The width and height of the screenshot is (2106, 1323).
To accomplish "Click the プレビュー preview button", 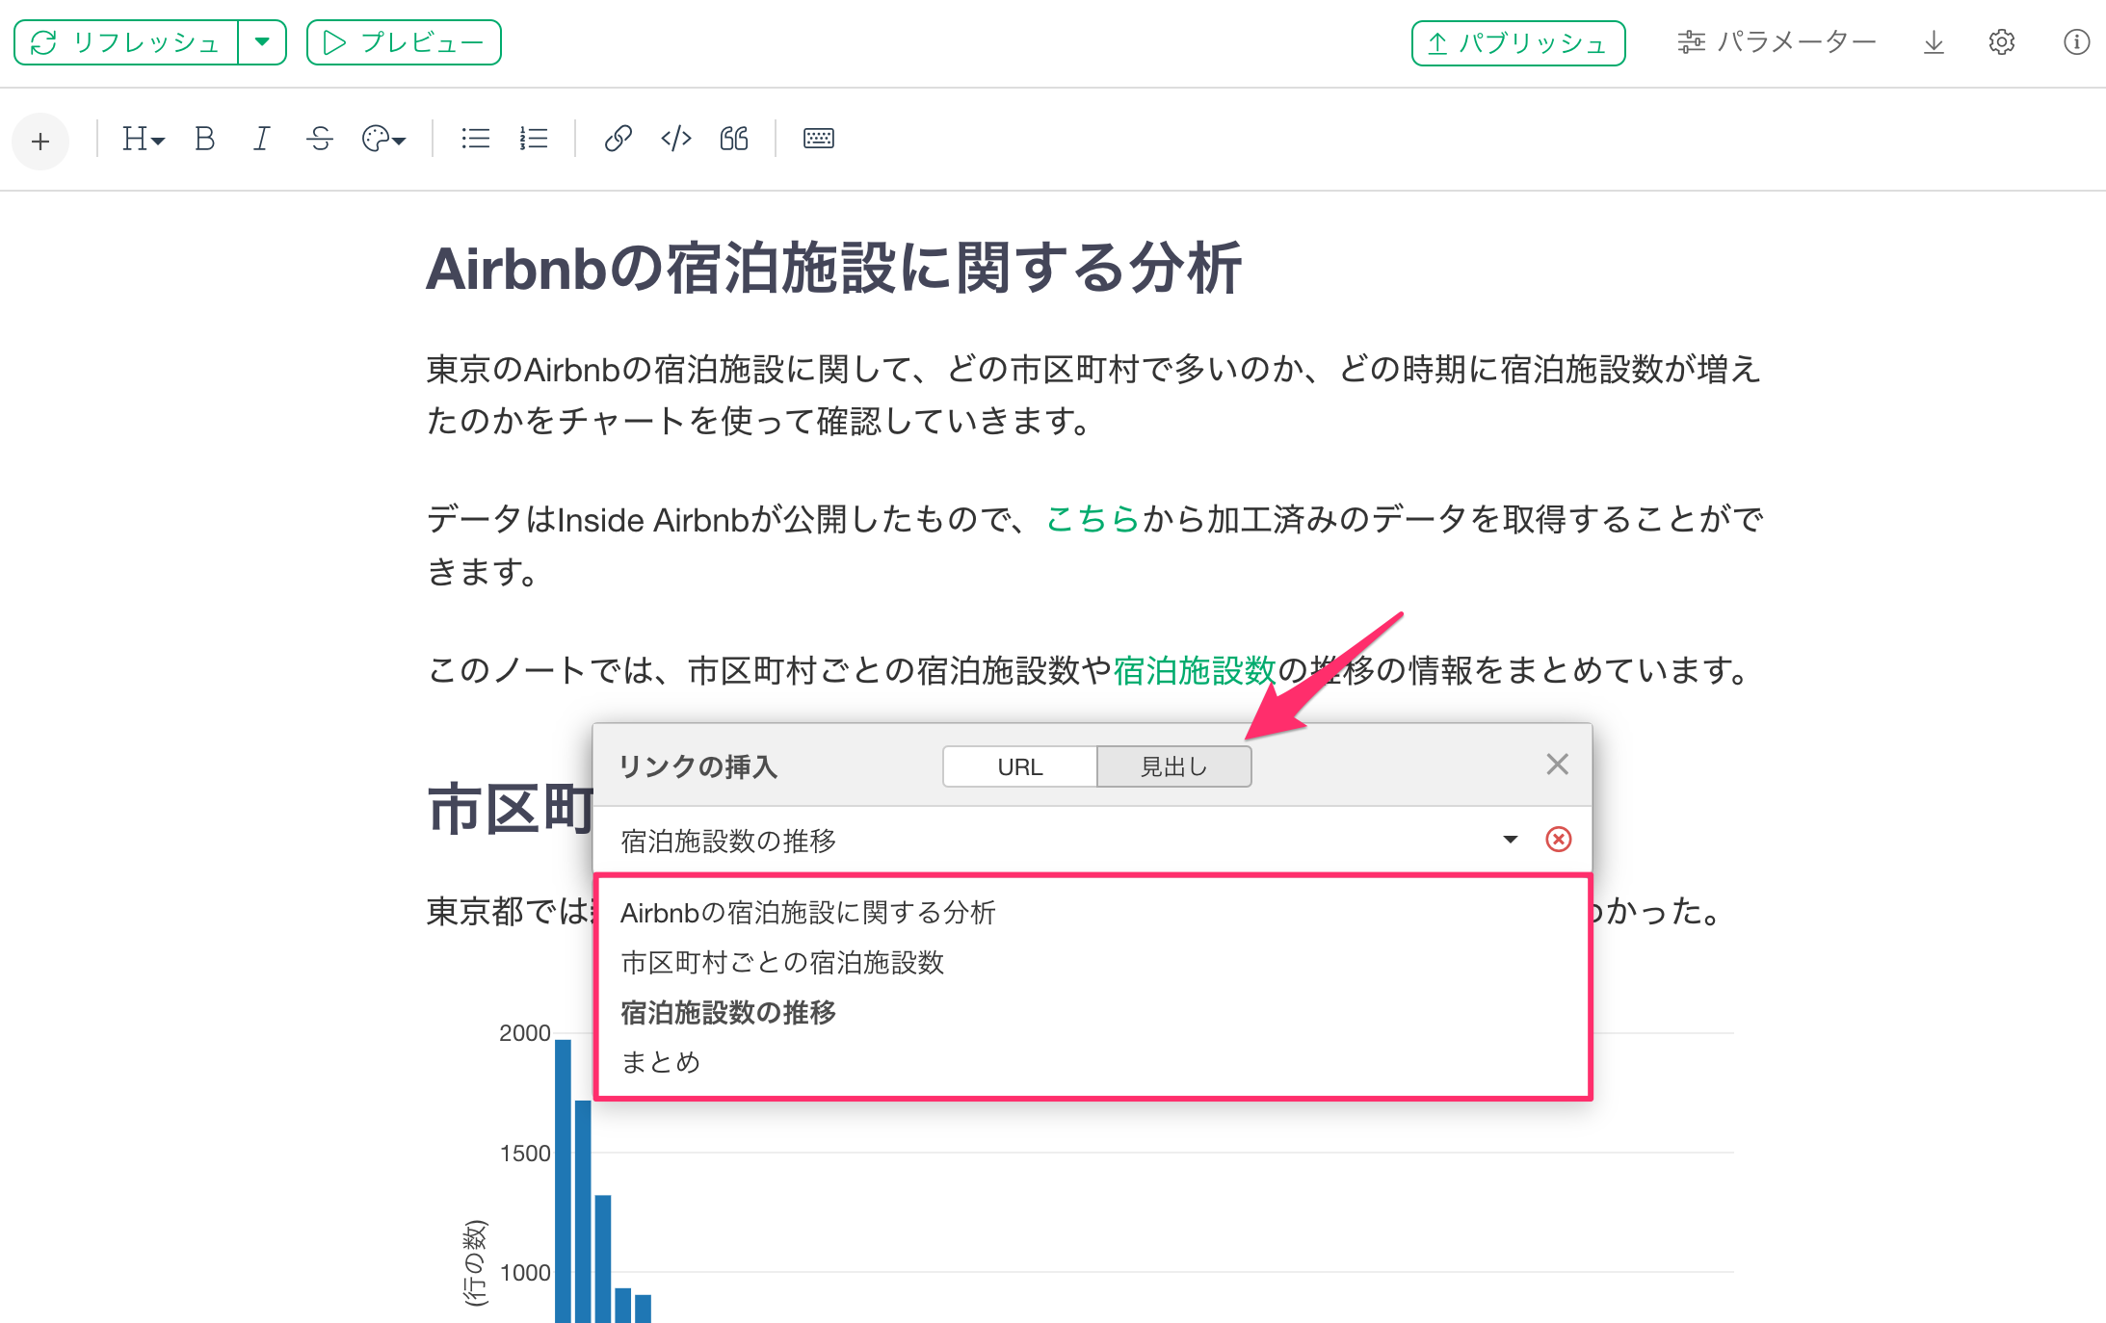I will click(404, 42).
